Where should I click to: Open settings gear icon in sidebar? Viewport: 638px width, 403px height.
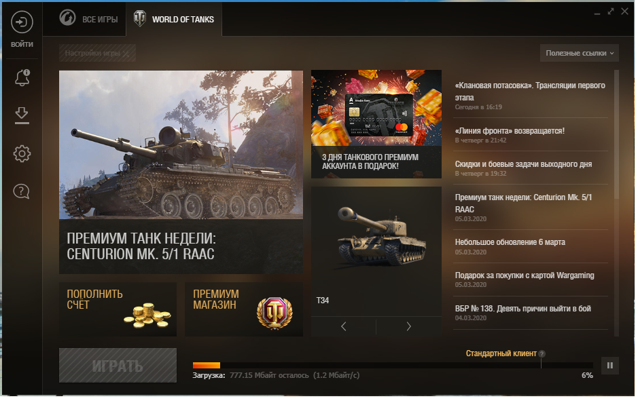click(x=22, y=153)
